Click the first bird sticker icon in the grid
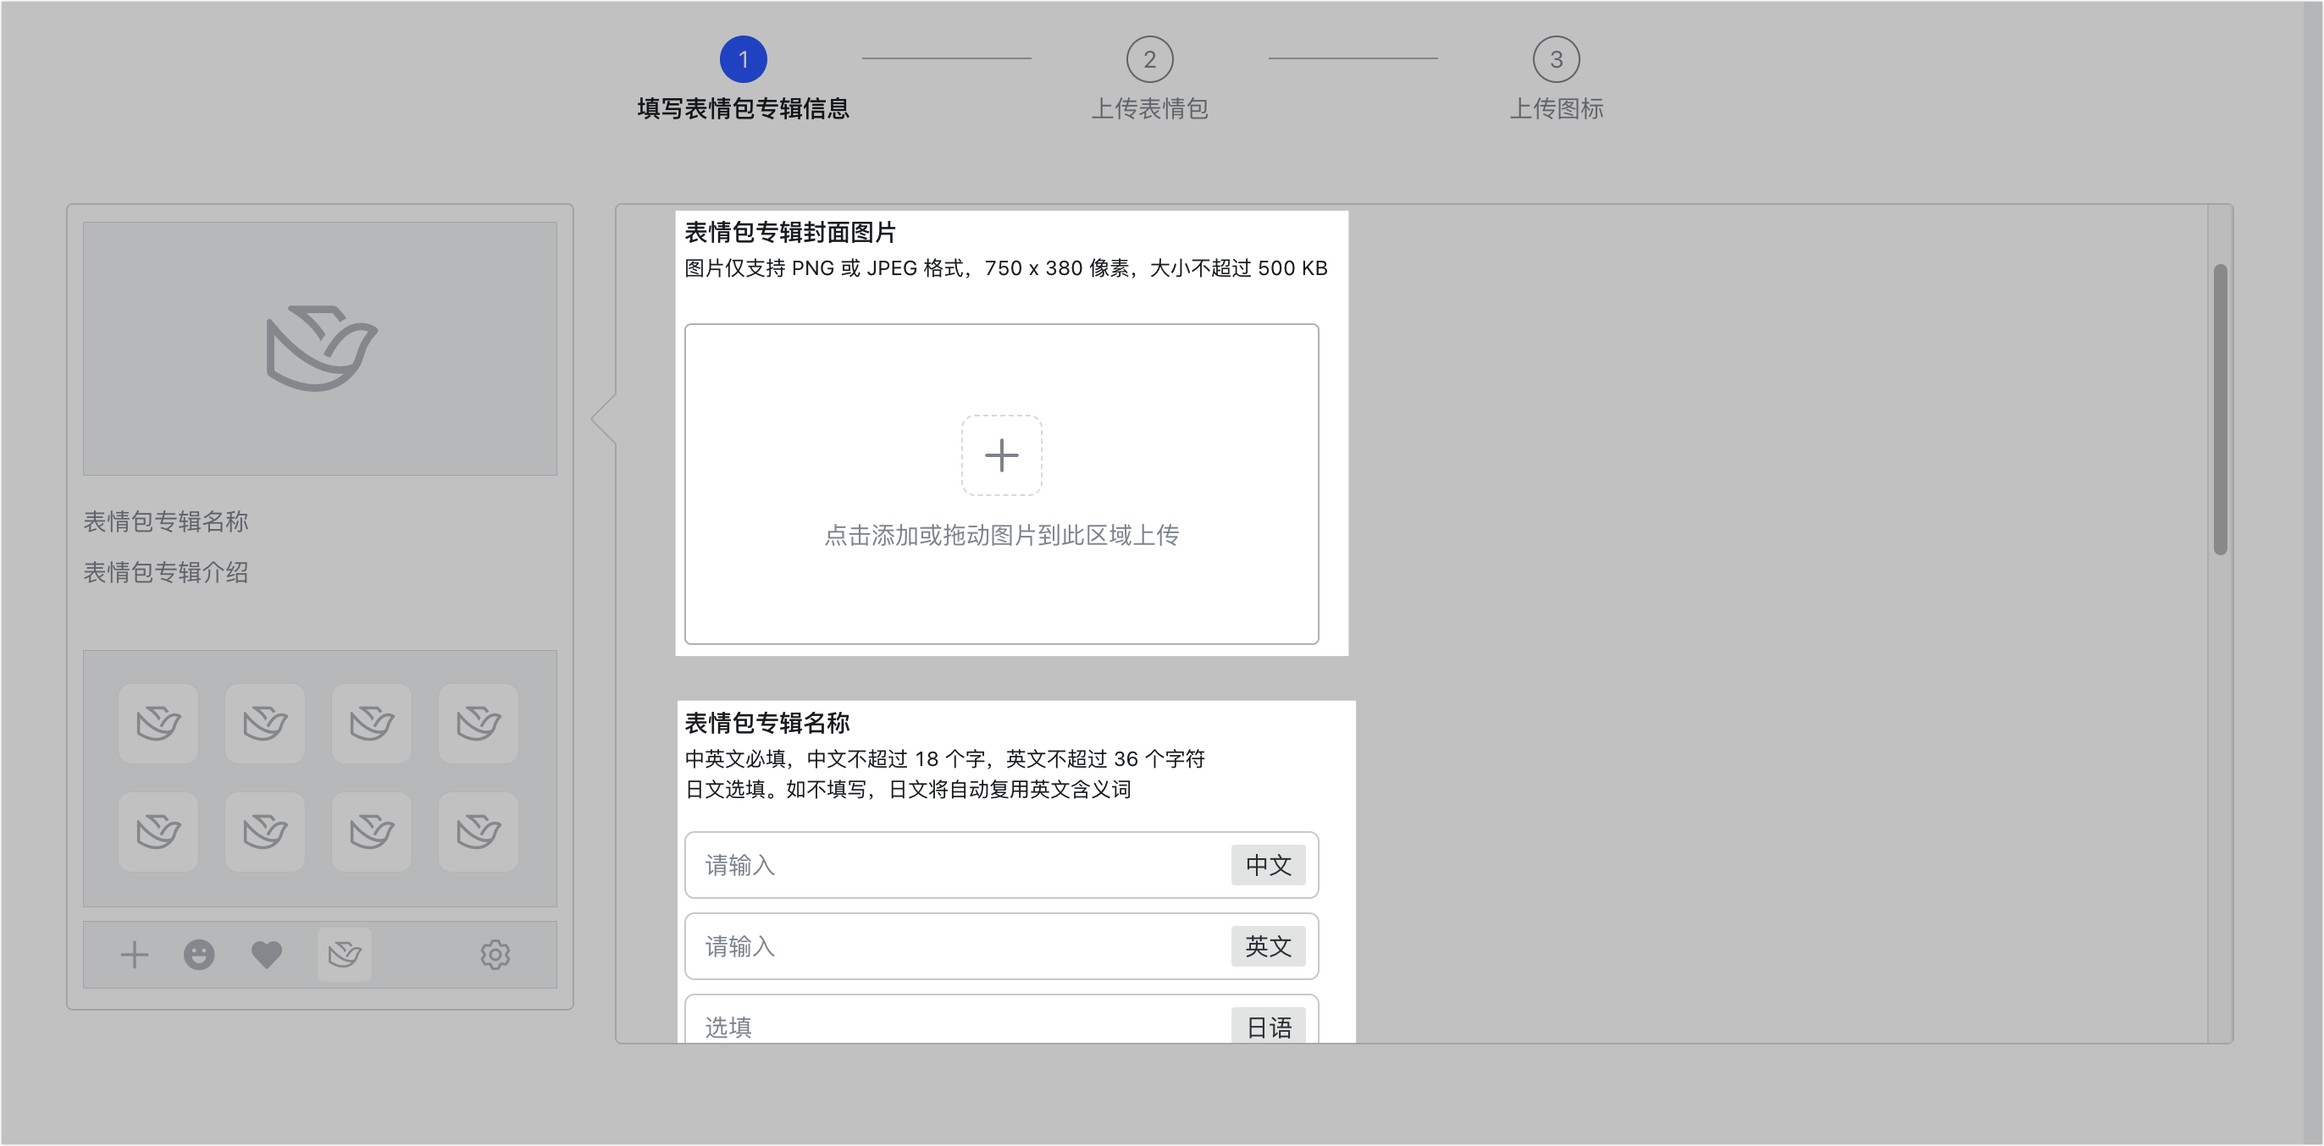2324x1146 pixels. coord(158,723)
